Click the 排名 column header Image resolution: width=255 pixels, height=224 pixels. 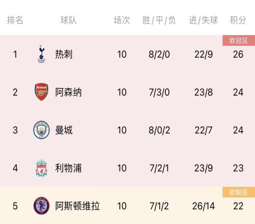[x=15, y=20]
